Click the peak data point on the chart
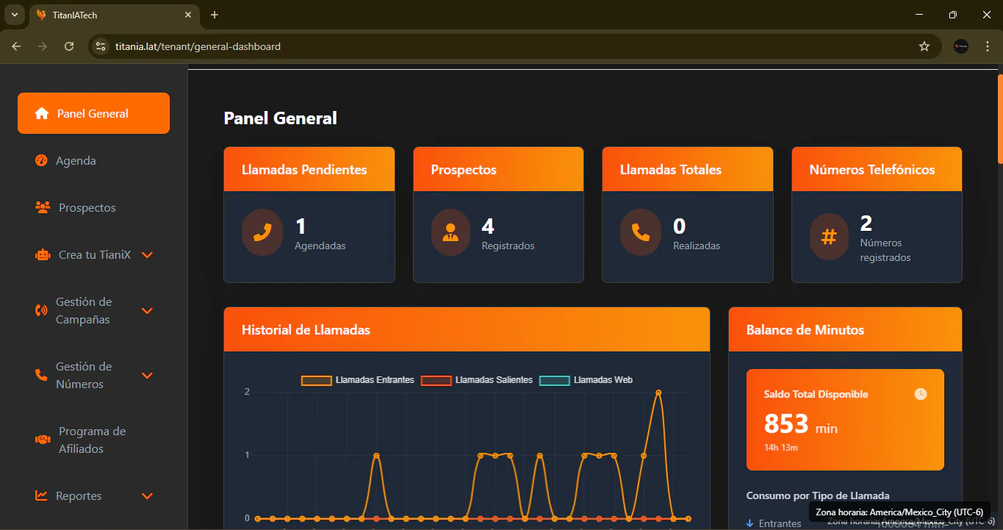The image size is (1003, 530). click(658, 393)
